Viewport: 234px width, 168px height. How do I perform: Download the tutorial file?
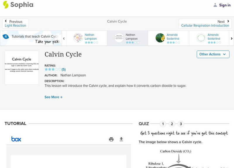[121, 139]
